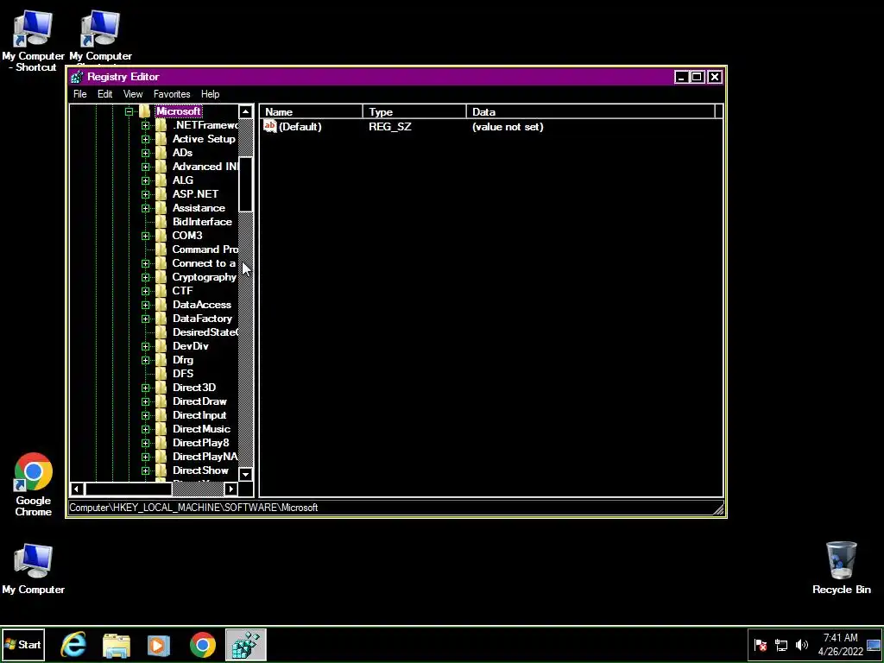The image size is (884, 663).
Task: Click the DirectInput folder icon
Action: tap(161, 415)
